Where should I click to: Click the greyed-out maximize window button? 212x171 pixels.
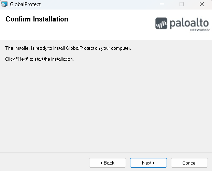click(182, 4)
